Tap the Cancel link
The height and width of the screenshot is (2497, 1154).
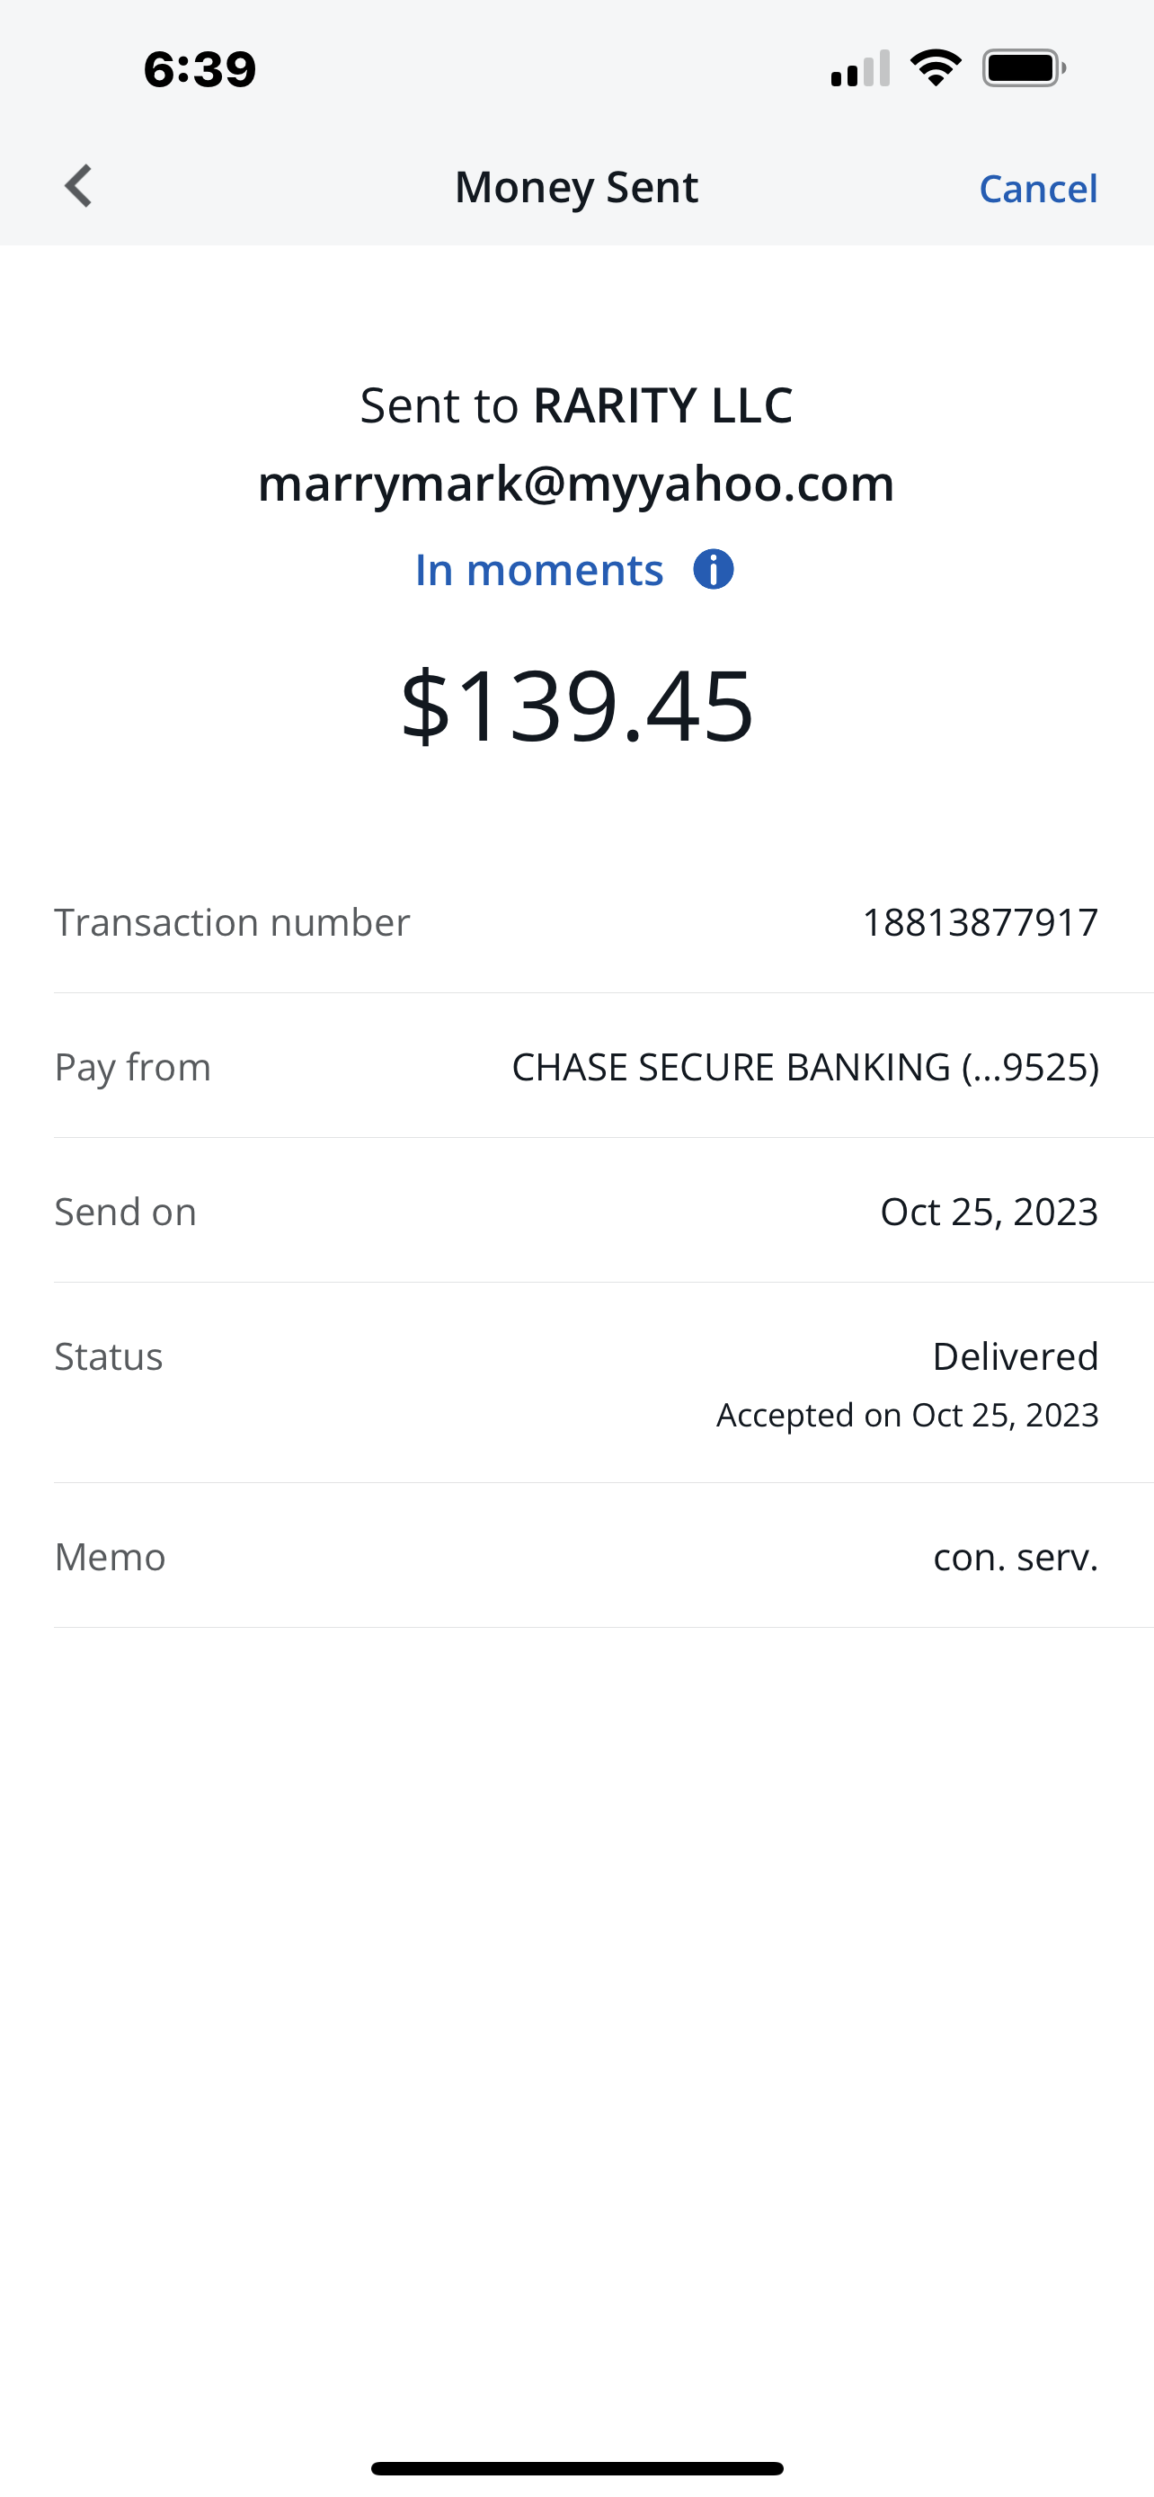click(x=1038, y=188)
